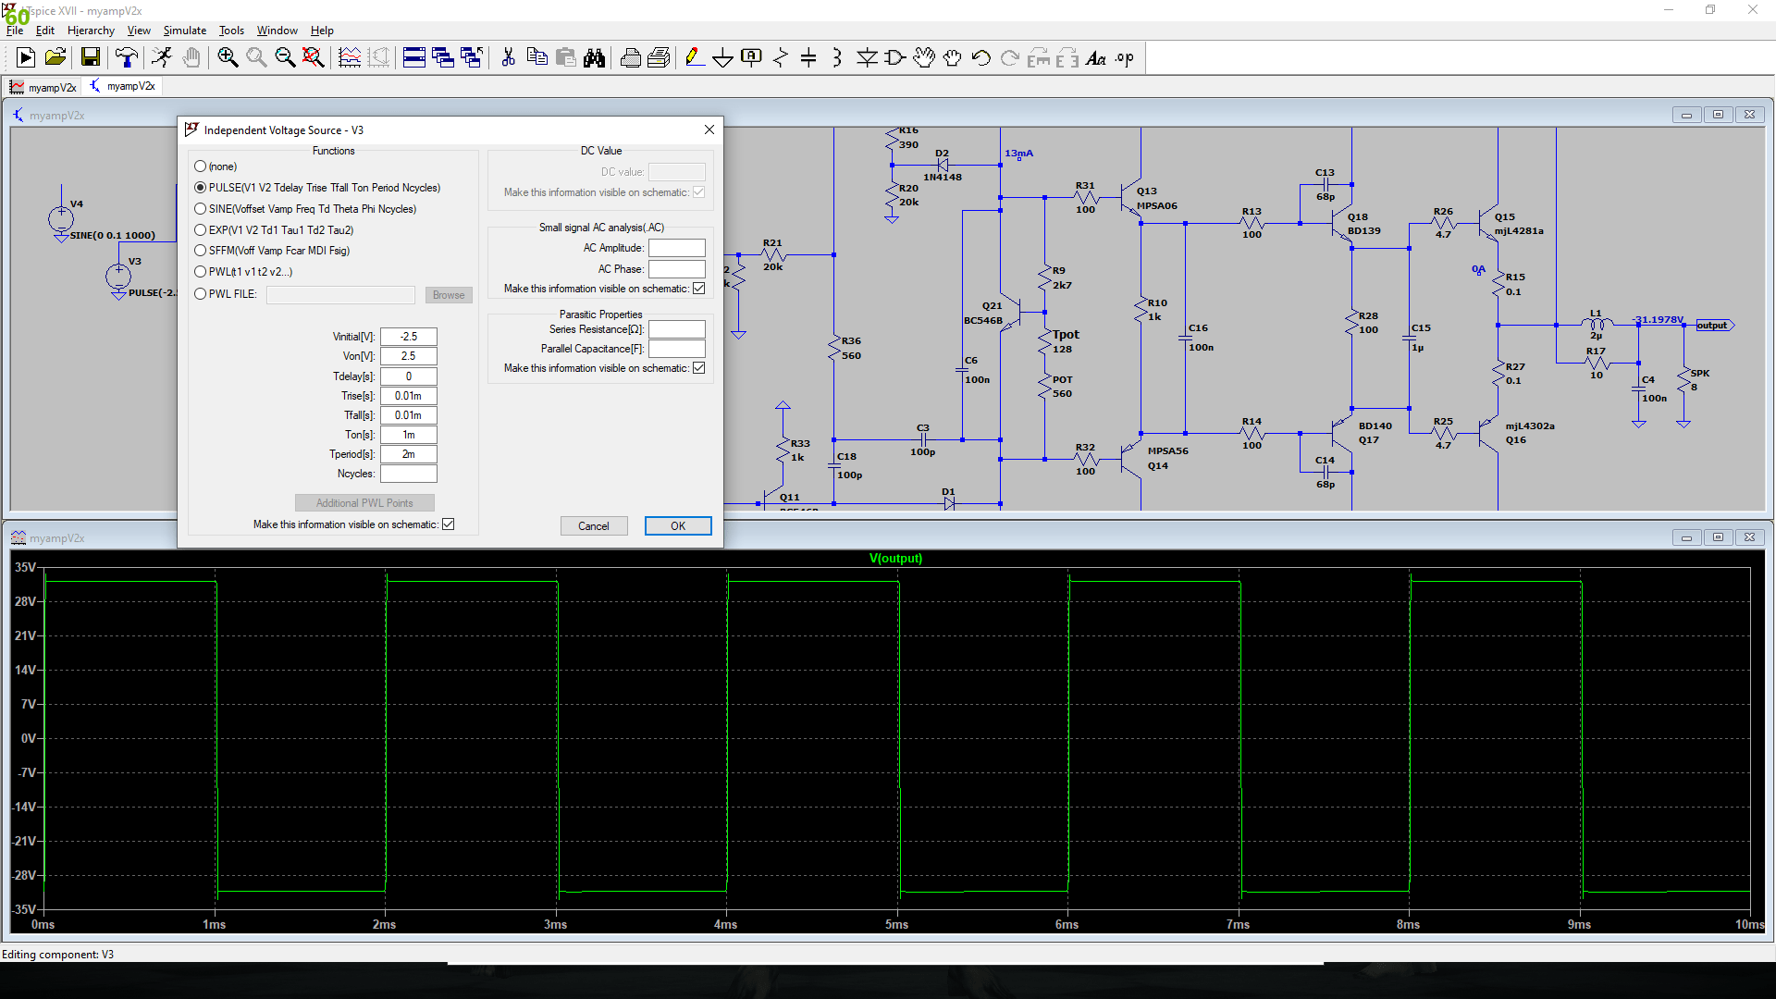Click the Halt simulation hand icon
This screenshot has height=999, width=1776.
click(x=191, y=58)
